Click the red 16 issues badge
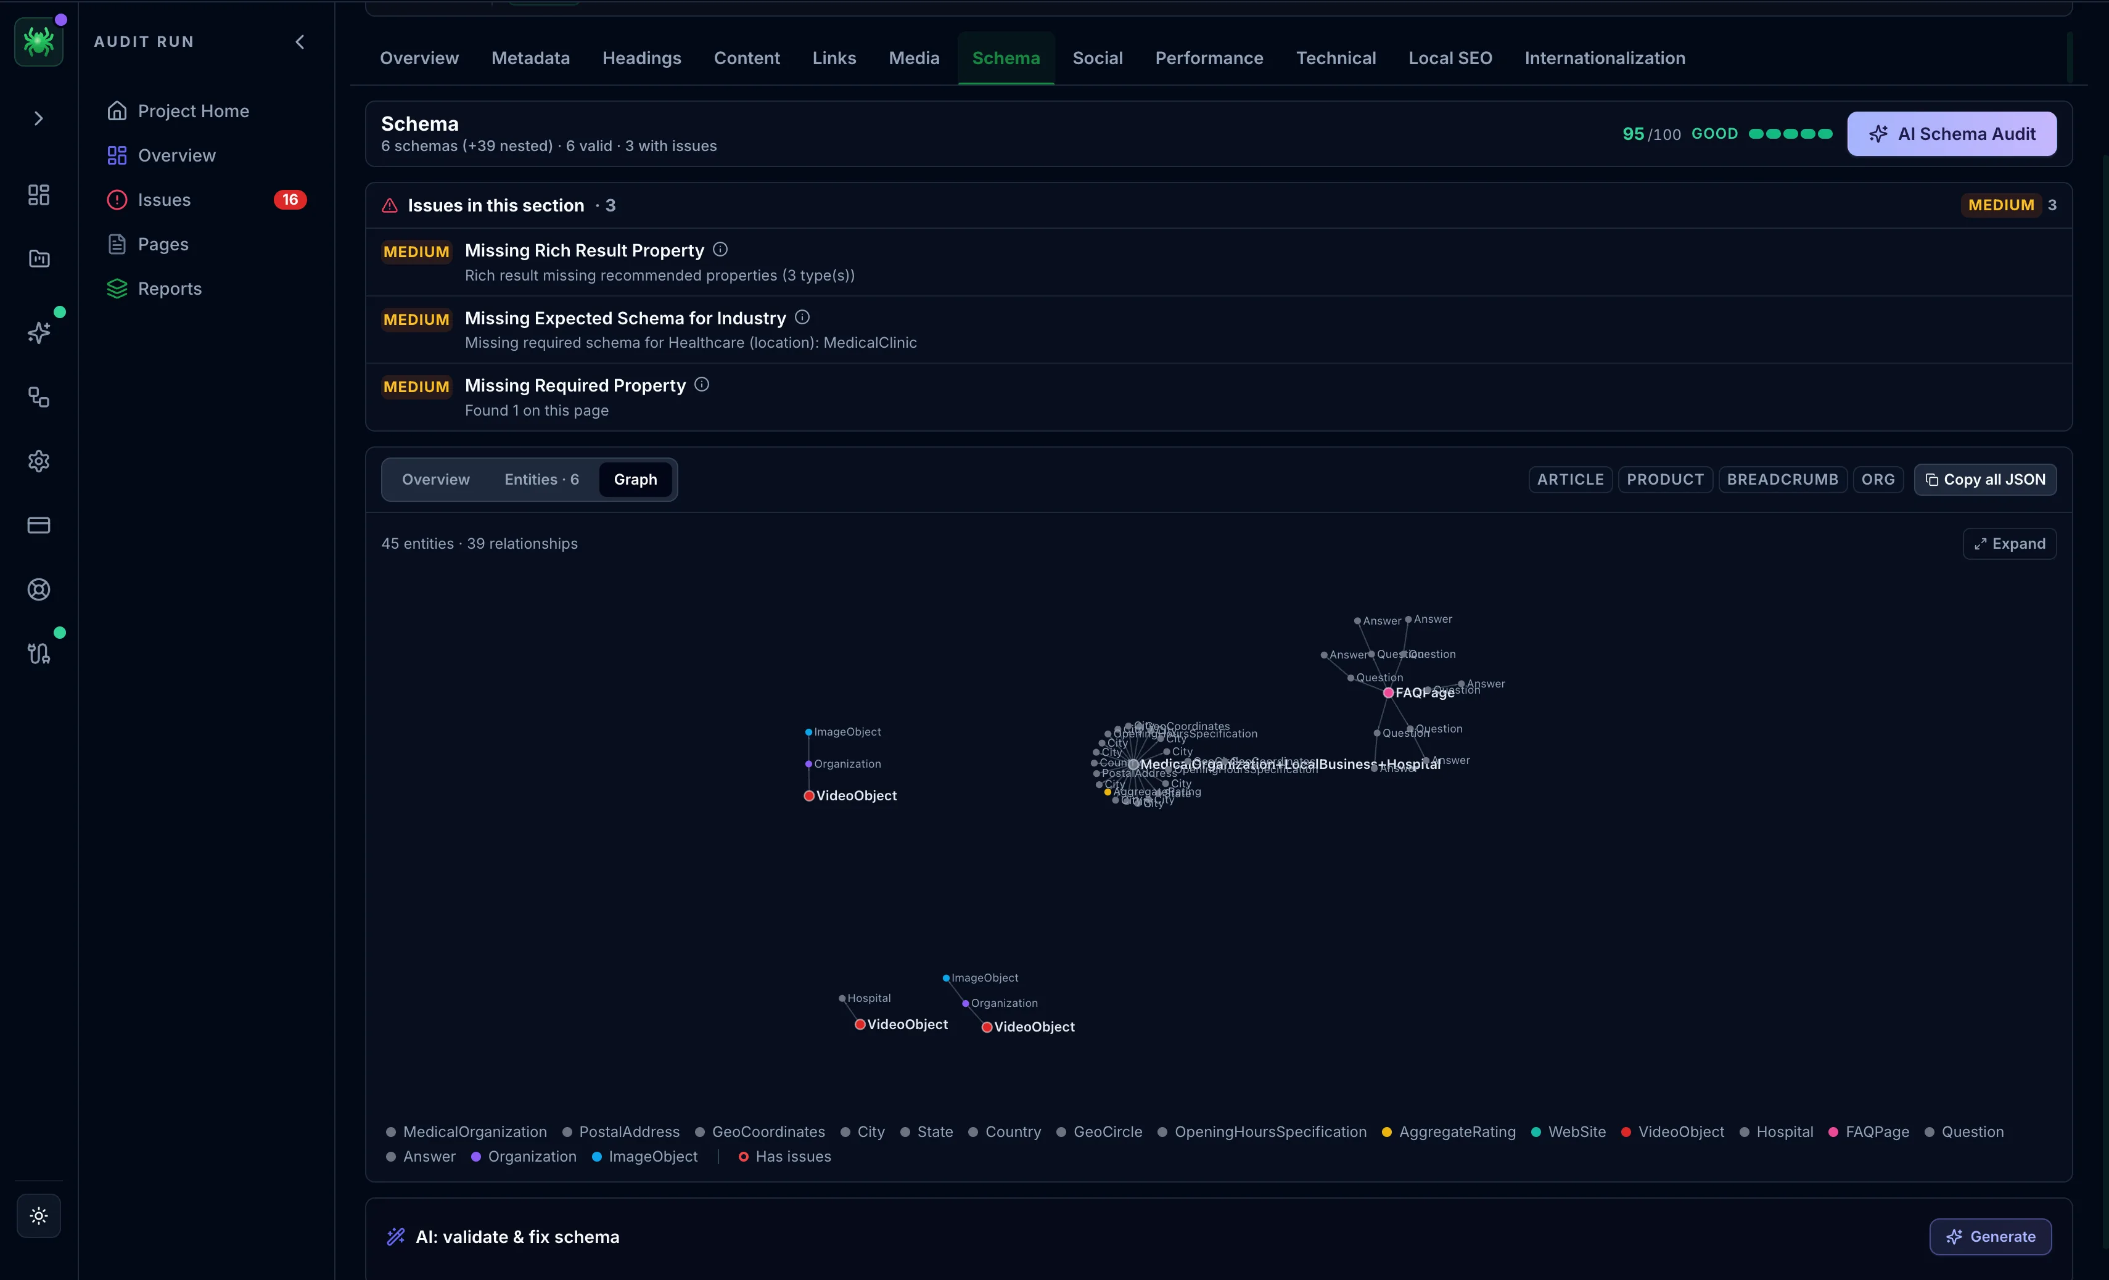 [290, 199]
